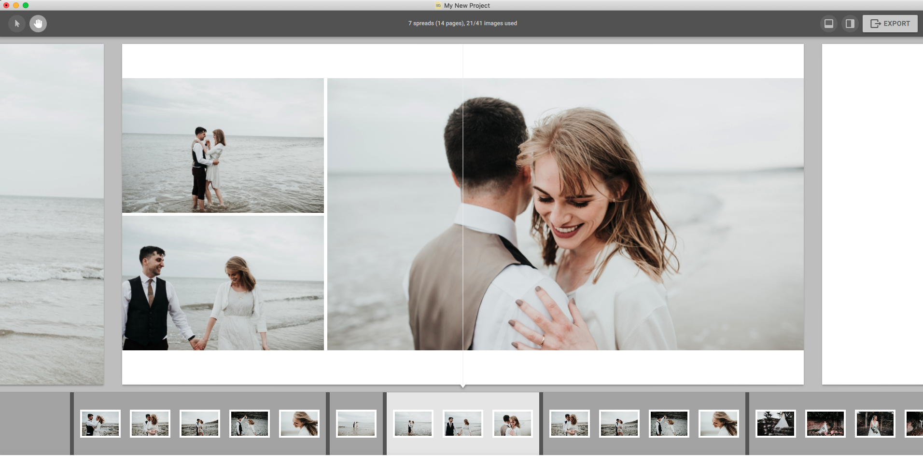Click the My New Project window title

[467, 5]
